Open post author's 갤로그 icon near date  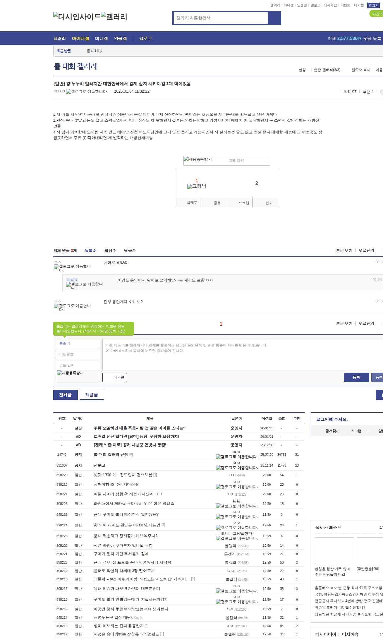coord(87,92)
